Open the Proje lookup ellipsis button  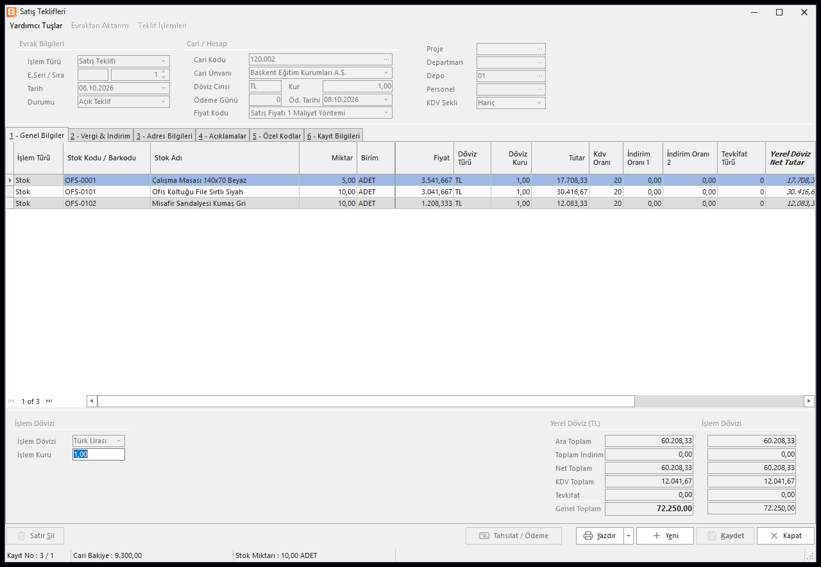coord(539,49)
